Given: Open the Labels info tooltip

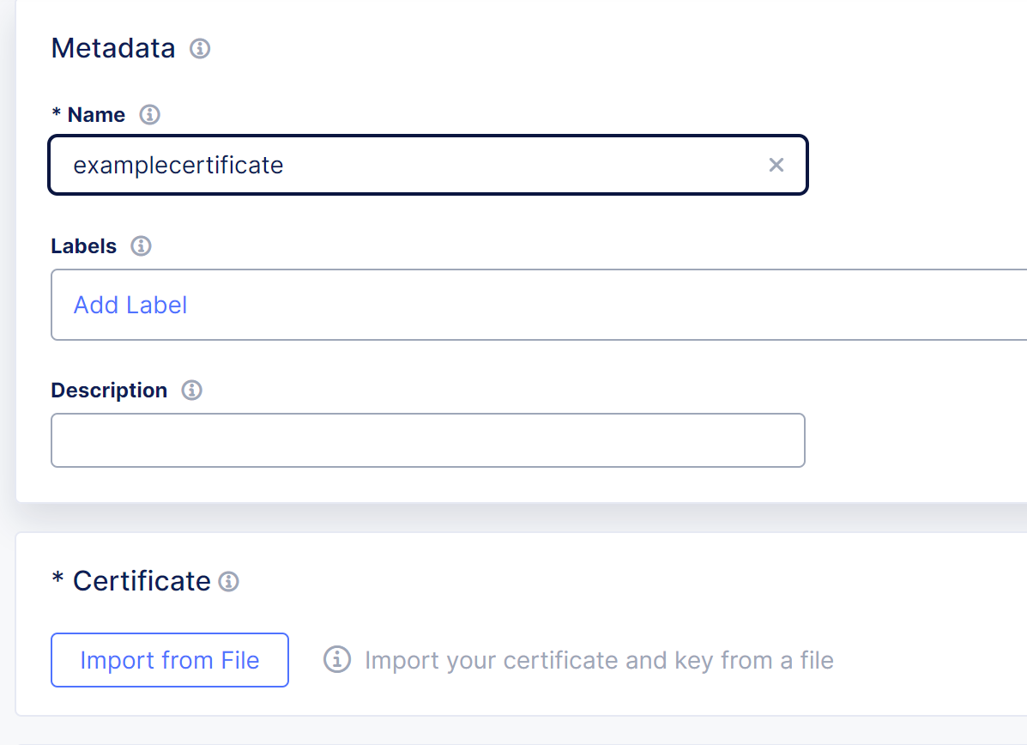Looking at the screenshot, I should click(140, 246).
